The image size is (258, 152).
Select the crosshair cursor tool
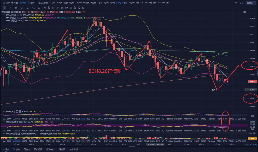pyautogui.click(x=4, y=8)
